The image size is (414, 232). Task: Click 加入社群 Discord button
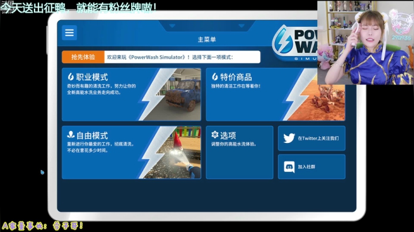(x=312, y=167)
